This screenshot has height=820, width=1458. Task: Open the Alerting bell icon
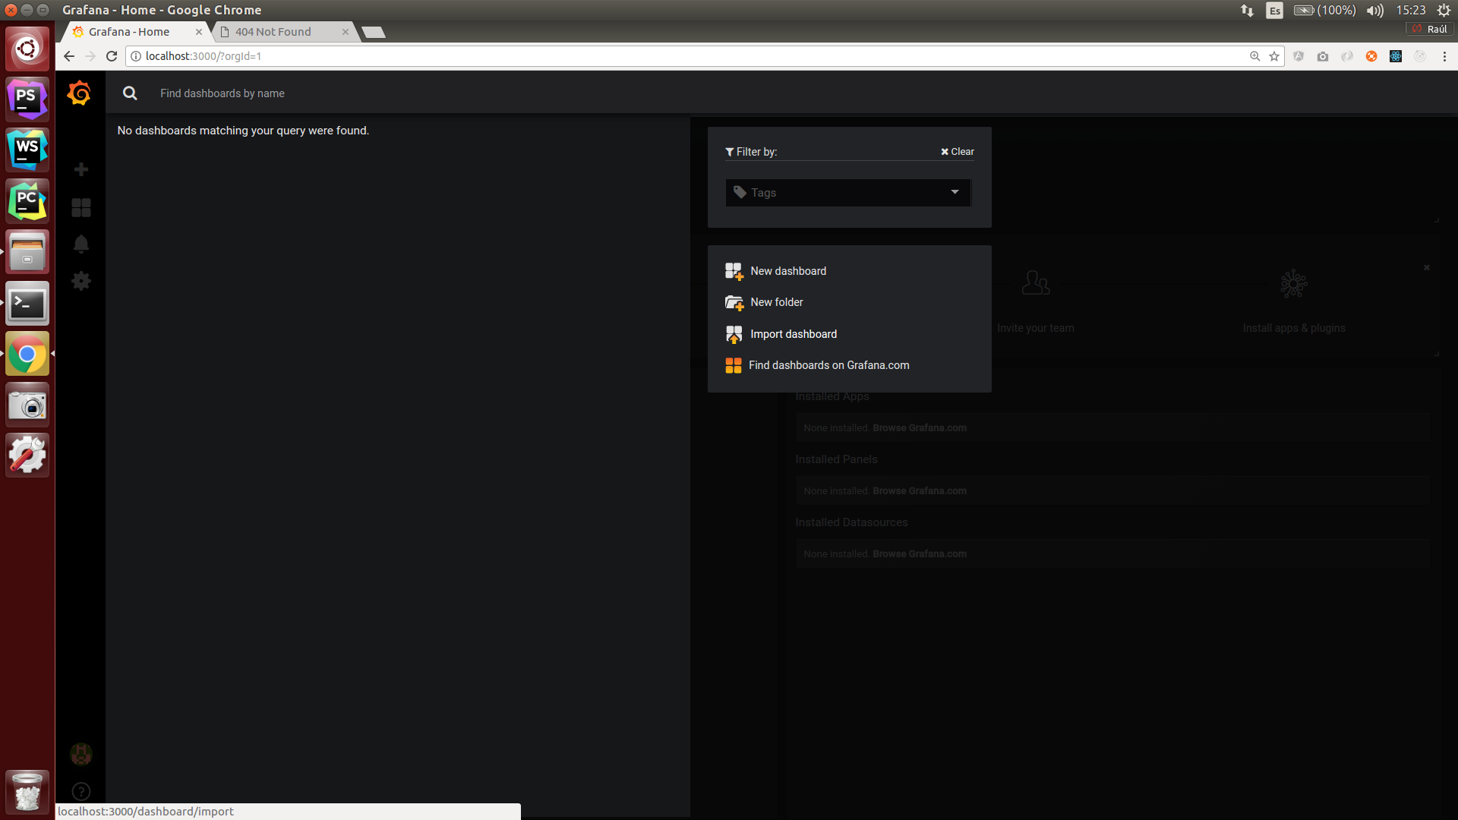pos(81,244)
